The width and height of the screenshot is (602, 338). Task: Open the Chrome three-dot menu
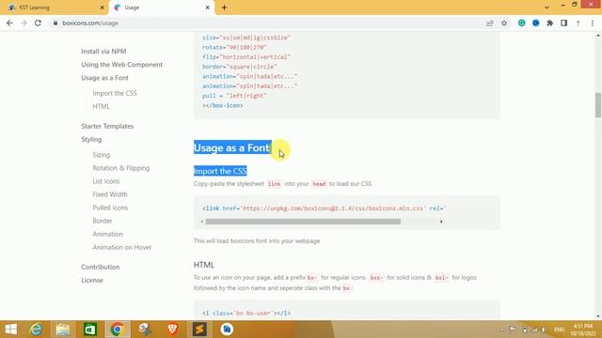[593, 23]
